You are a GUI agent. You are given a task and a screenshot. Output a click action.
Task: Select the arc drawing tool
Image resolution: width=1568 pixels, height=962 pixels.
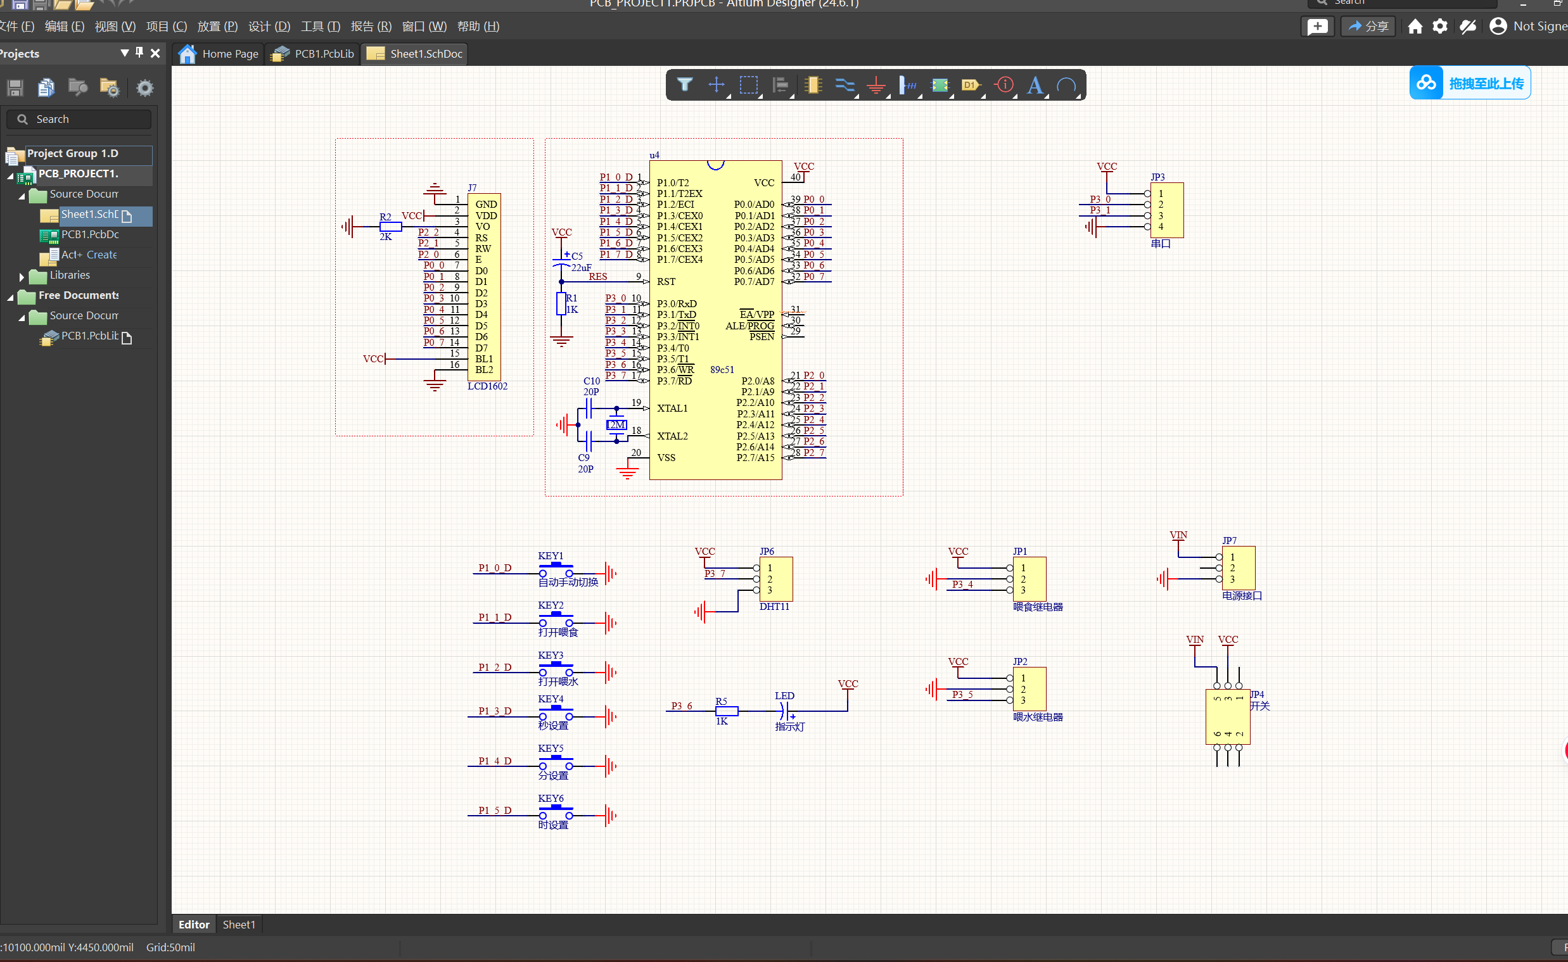(1066, 85)
